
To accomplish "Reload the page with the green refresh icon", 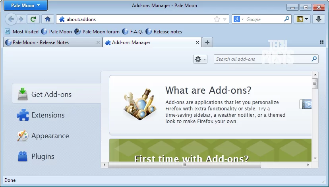I will [33, 19].
